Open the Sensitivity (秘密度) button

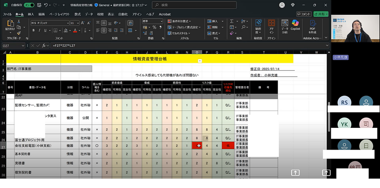coord(258,26)
